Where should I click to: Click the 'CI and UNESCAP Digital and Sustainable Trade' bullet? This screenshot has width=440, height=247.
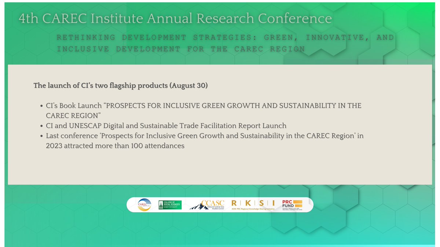(166, 126)
